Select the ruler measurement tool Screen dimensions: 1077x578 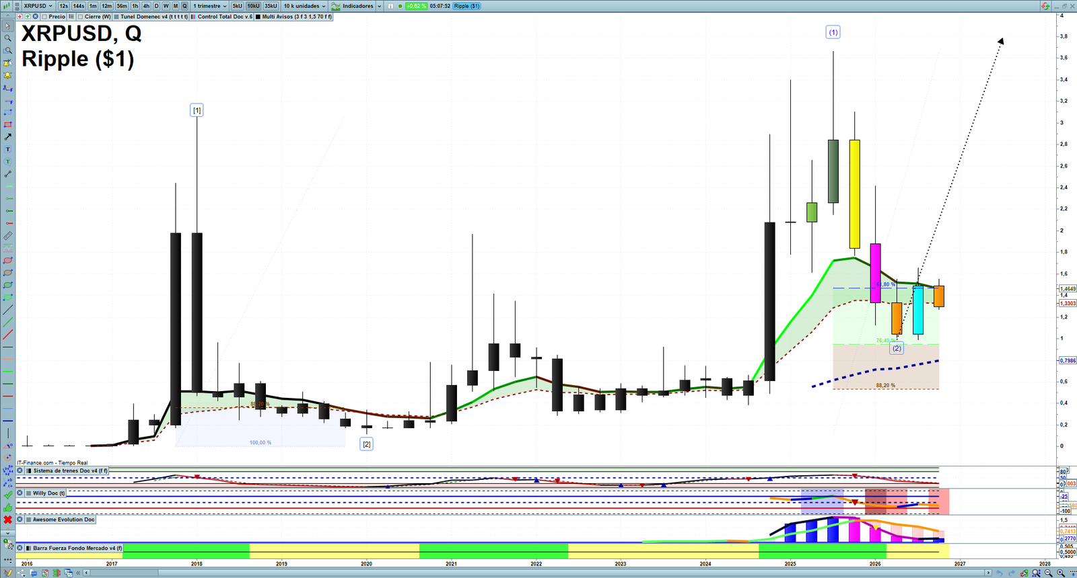tap(7, 236)
